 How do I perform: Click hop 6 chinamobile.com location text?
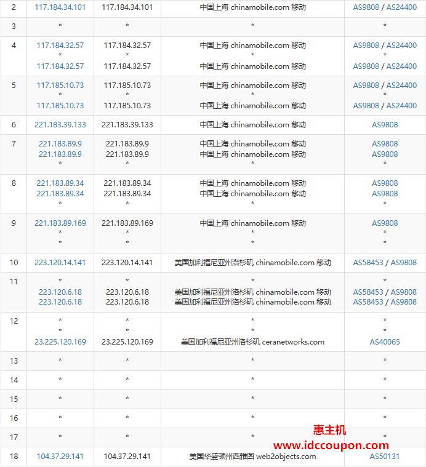[252, 125]
